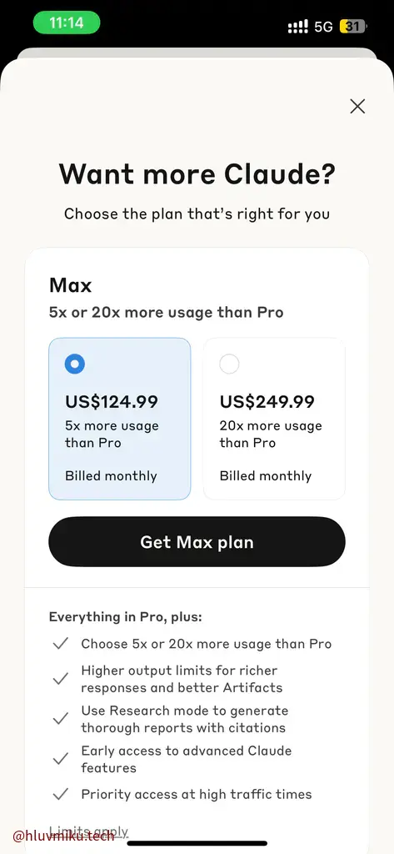
Task: Tap the home indicator bar
Action: 197,843
